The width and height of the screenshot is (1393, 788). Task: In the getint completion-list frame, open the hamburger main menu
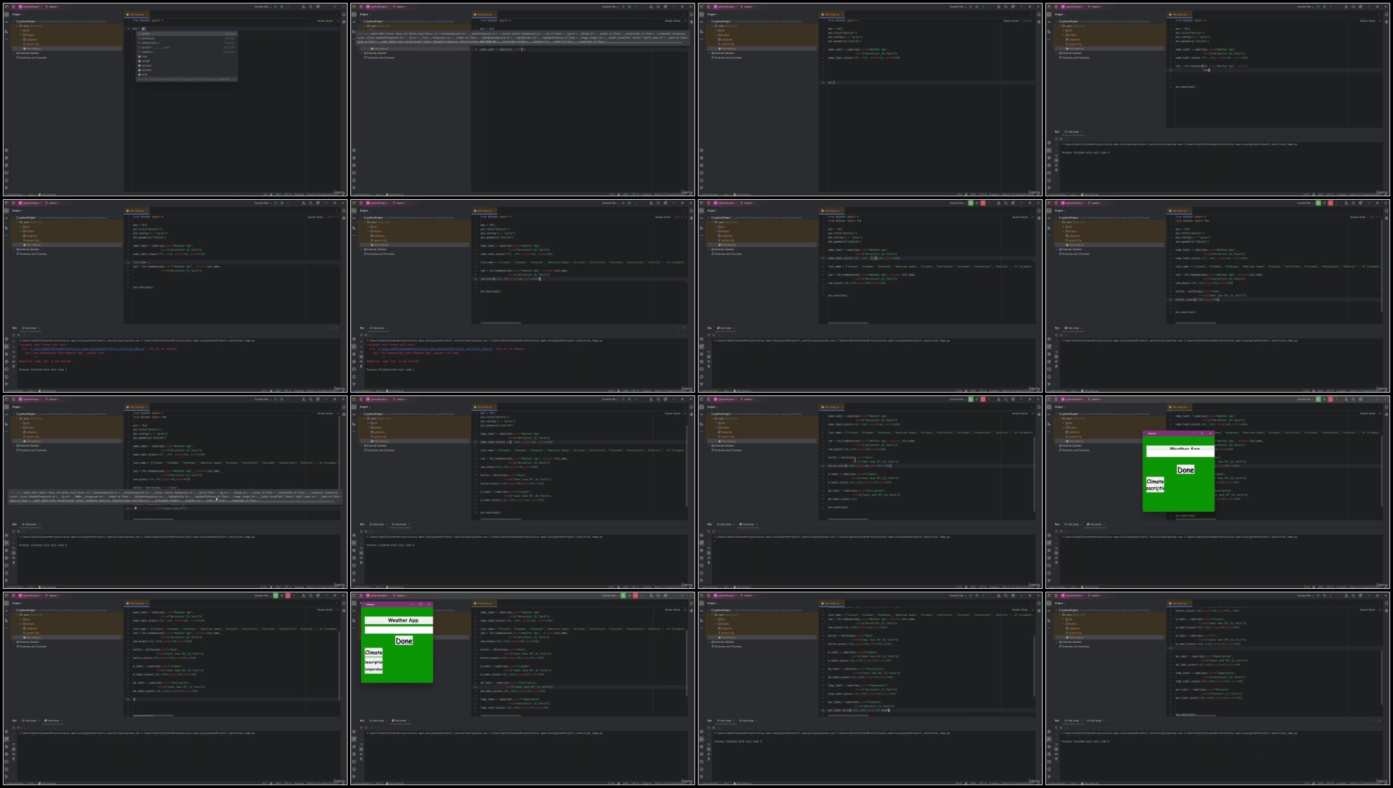[13, 7]
